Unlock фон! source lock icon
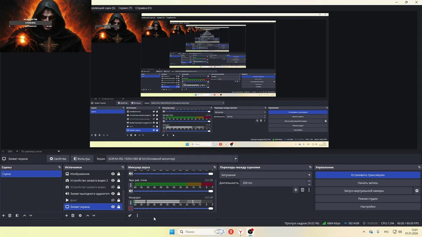 point(119,200)
